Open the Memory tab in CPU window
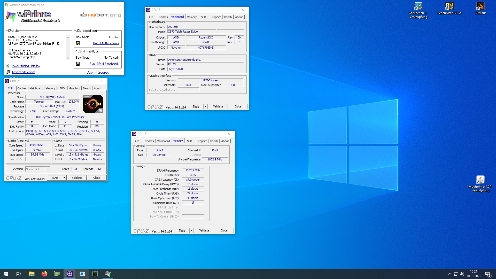 (x=50, y=88)
